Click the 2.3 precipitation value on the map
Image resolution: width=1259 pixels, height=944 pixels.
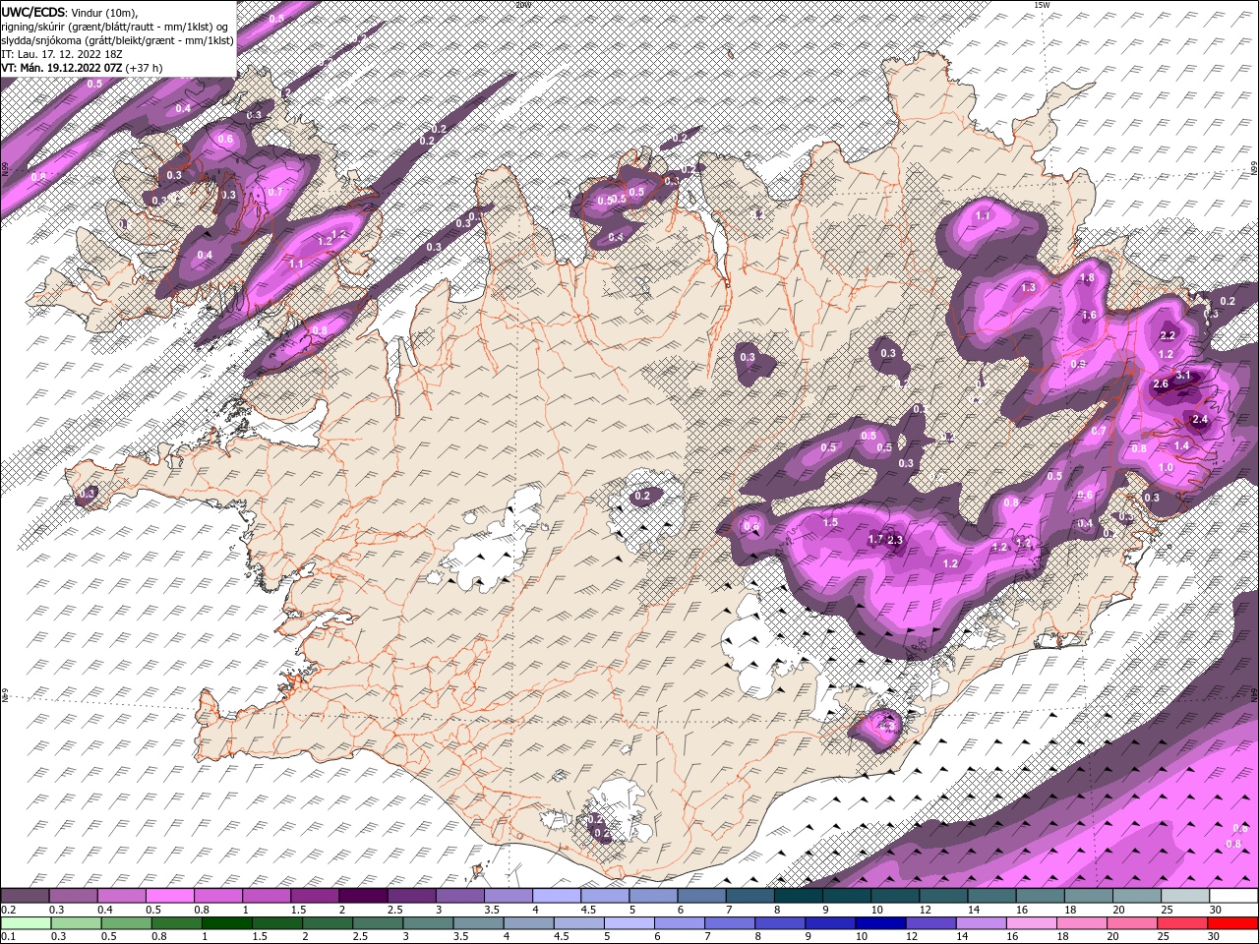pyautogui.click(x=895, y=540)
